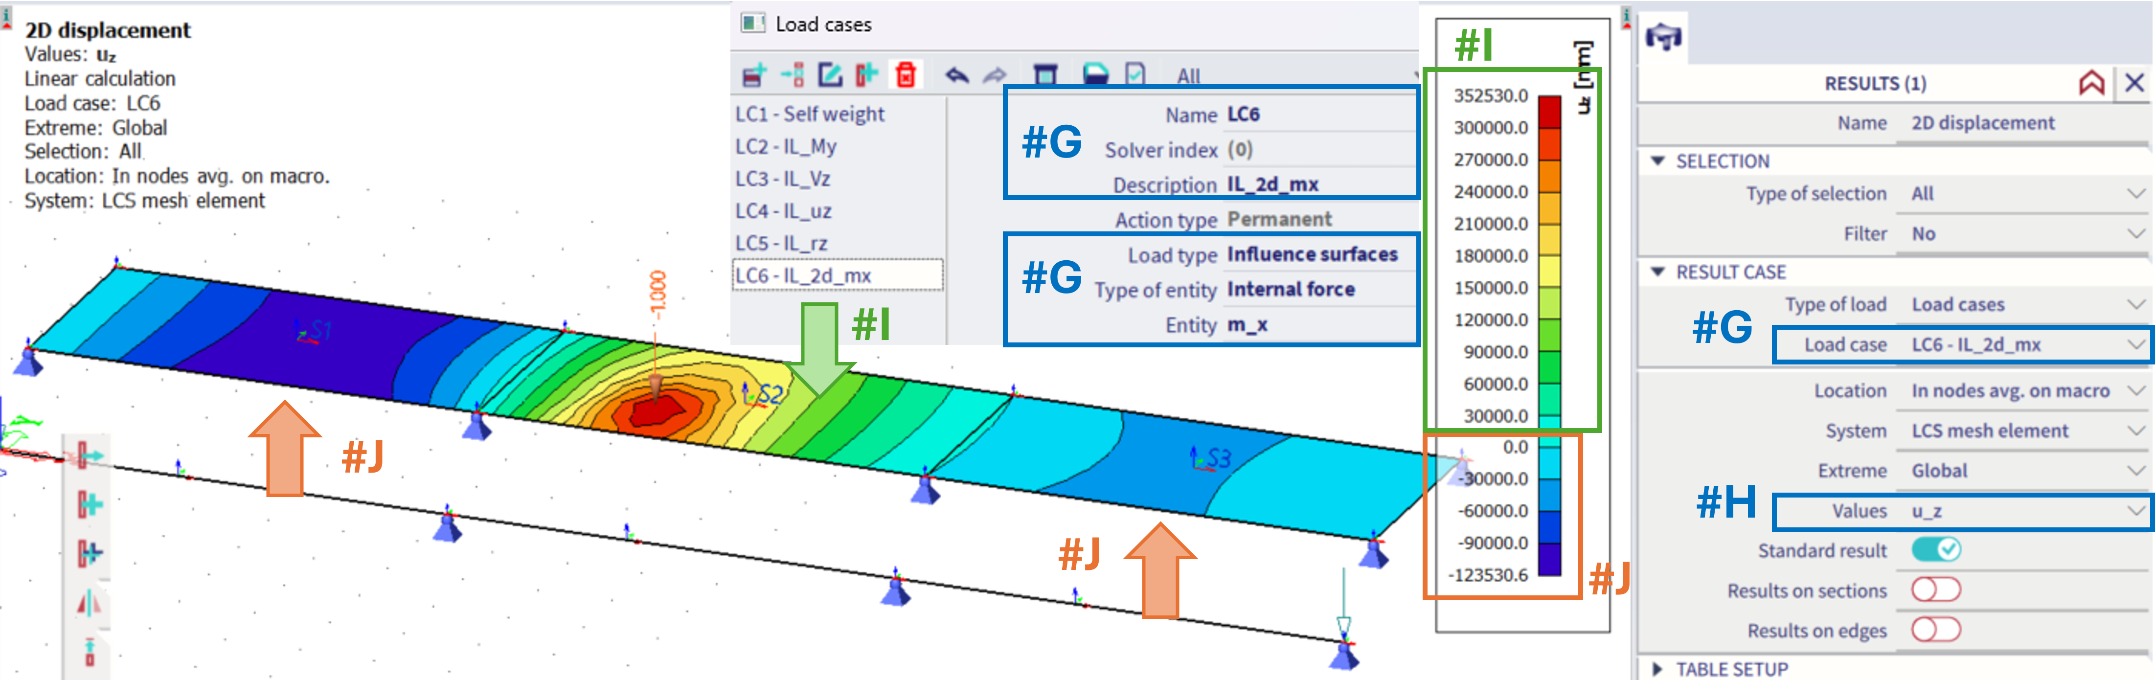This screenshot has width=2155, height=680.
Task: Open the Extreme Global dropdown
Action: click(2024, 471)
